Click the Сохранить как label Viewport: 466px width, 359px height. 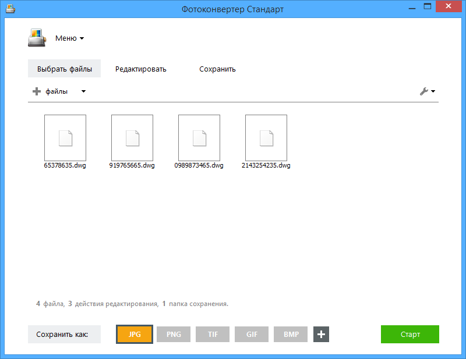click(64, 335)
